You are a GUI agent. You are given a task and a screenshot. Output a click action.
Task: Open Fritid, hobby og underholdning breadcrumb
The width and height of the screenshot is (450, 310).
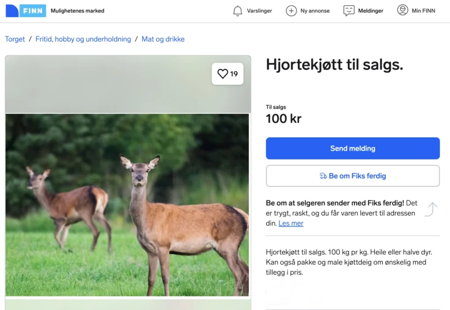click(83, 39)
